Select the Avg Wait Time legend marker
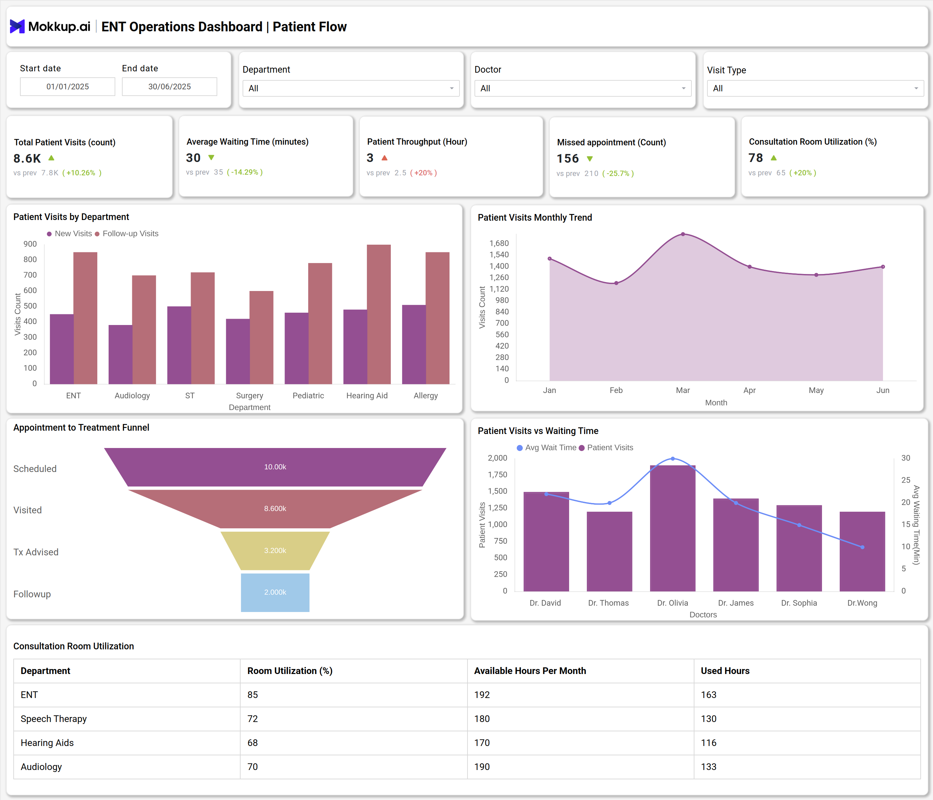The height and width of the screenshot is (800, 933). pos(519,448)
